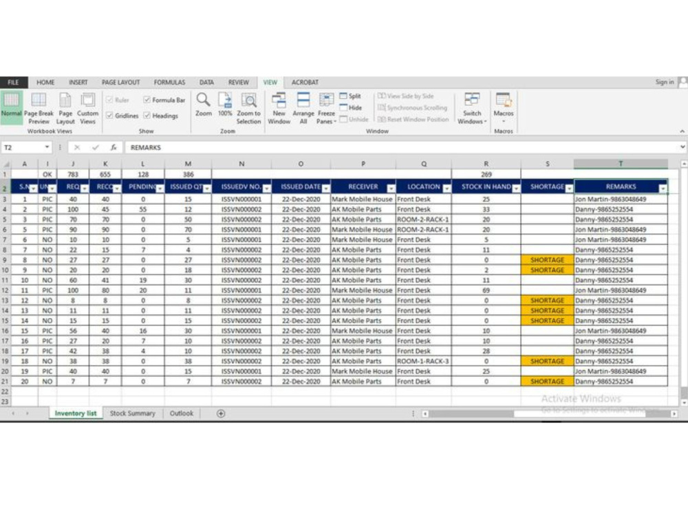Open the Macros menu
The image size is (688, 516).
504,107
